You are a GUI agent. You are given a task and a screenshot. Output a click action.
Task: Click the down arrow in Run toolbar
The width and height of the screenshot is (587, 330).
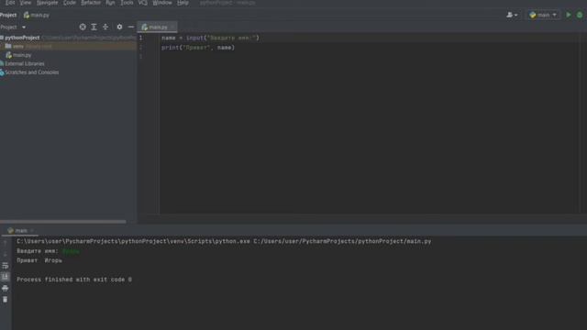pos(5,255)
